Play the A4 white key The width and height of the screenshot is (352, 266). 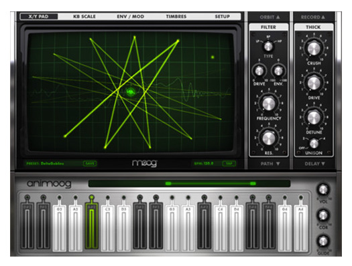tap(301, 228)
